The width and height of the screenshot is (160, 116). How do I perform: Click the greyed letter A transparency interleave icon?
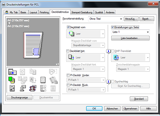pyautogui.click(x=33, y=80)
